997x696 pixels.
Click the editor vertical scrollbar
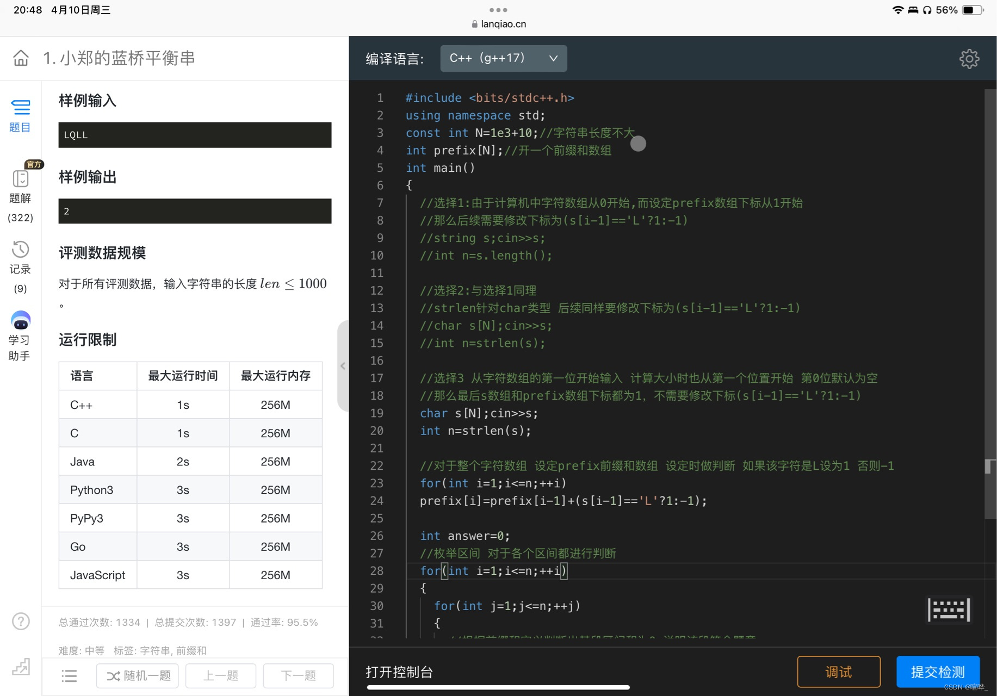pyautogui.click(x=990, y=304)
